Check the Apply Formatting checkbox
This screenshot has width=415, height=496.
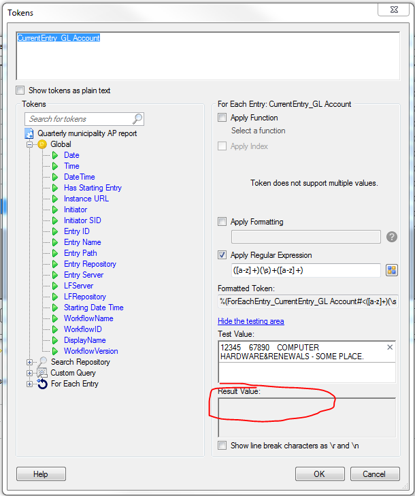tap(222, 221)
